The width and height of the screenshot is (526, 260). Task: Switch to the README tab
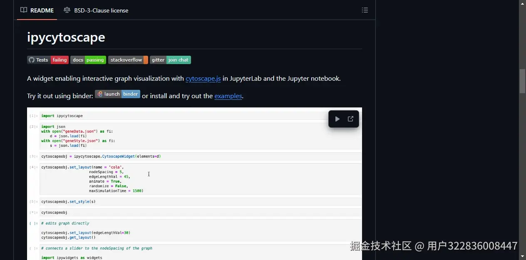tap(37, 10)
